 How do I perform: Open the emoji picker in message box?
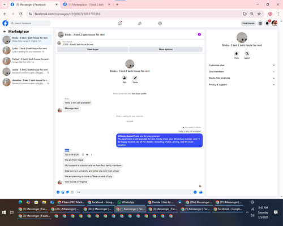[195, 192]
